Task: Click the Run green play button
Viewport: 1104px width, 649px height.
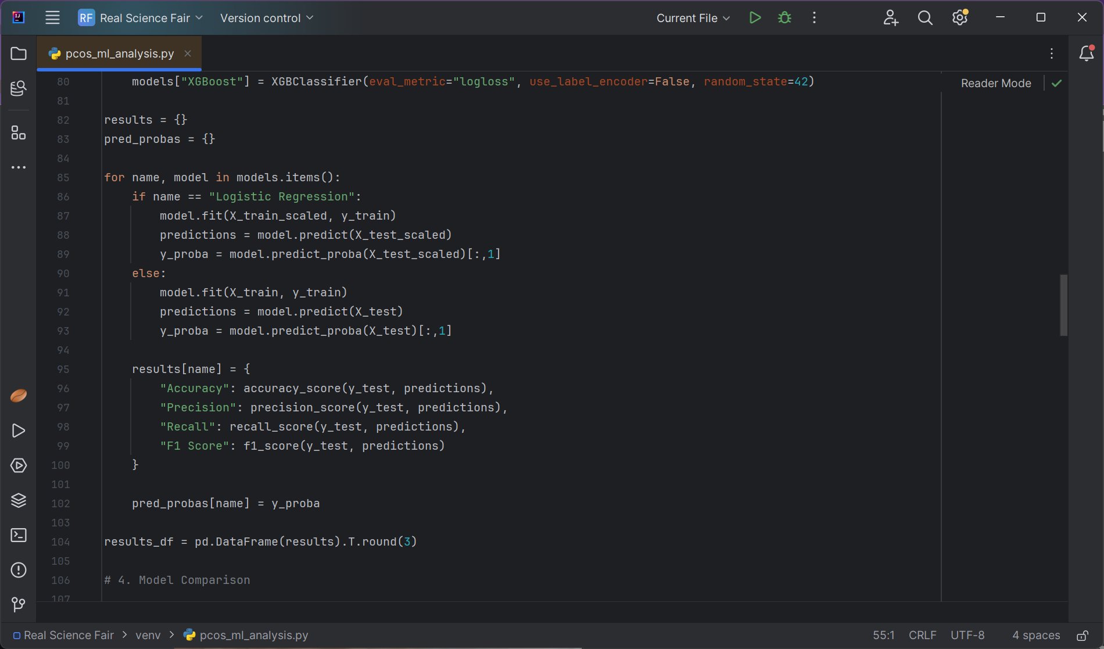Action: (x=755, y=18)
